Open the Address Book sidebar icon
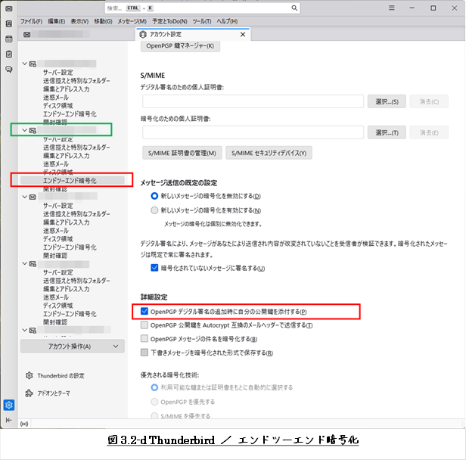 point(8,23)
